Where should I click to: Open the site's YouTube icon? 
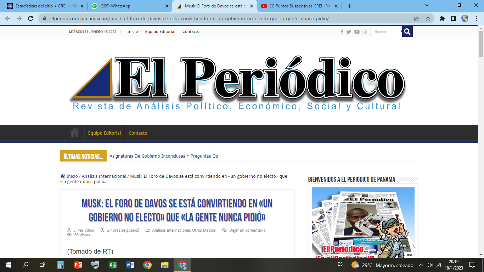coord(357,32)
